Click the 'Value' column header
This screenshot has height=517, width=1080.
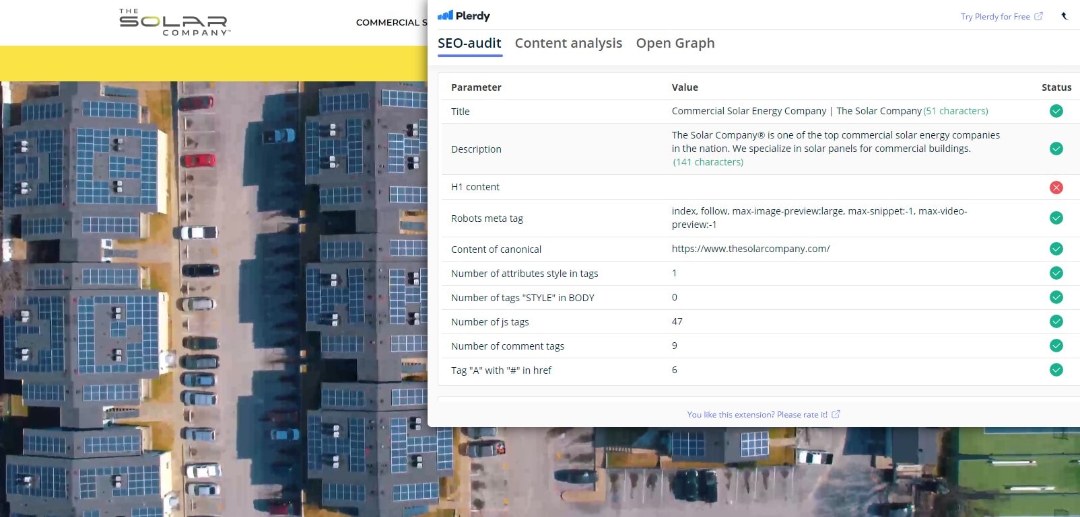point(685,87)
